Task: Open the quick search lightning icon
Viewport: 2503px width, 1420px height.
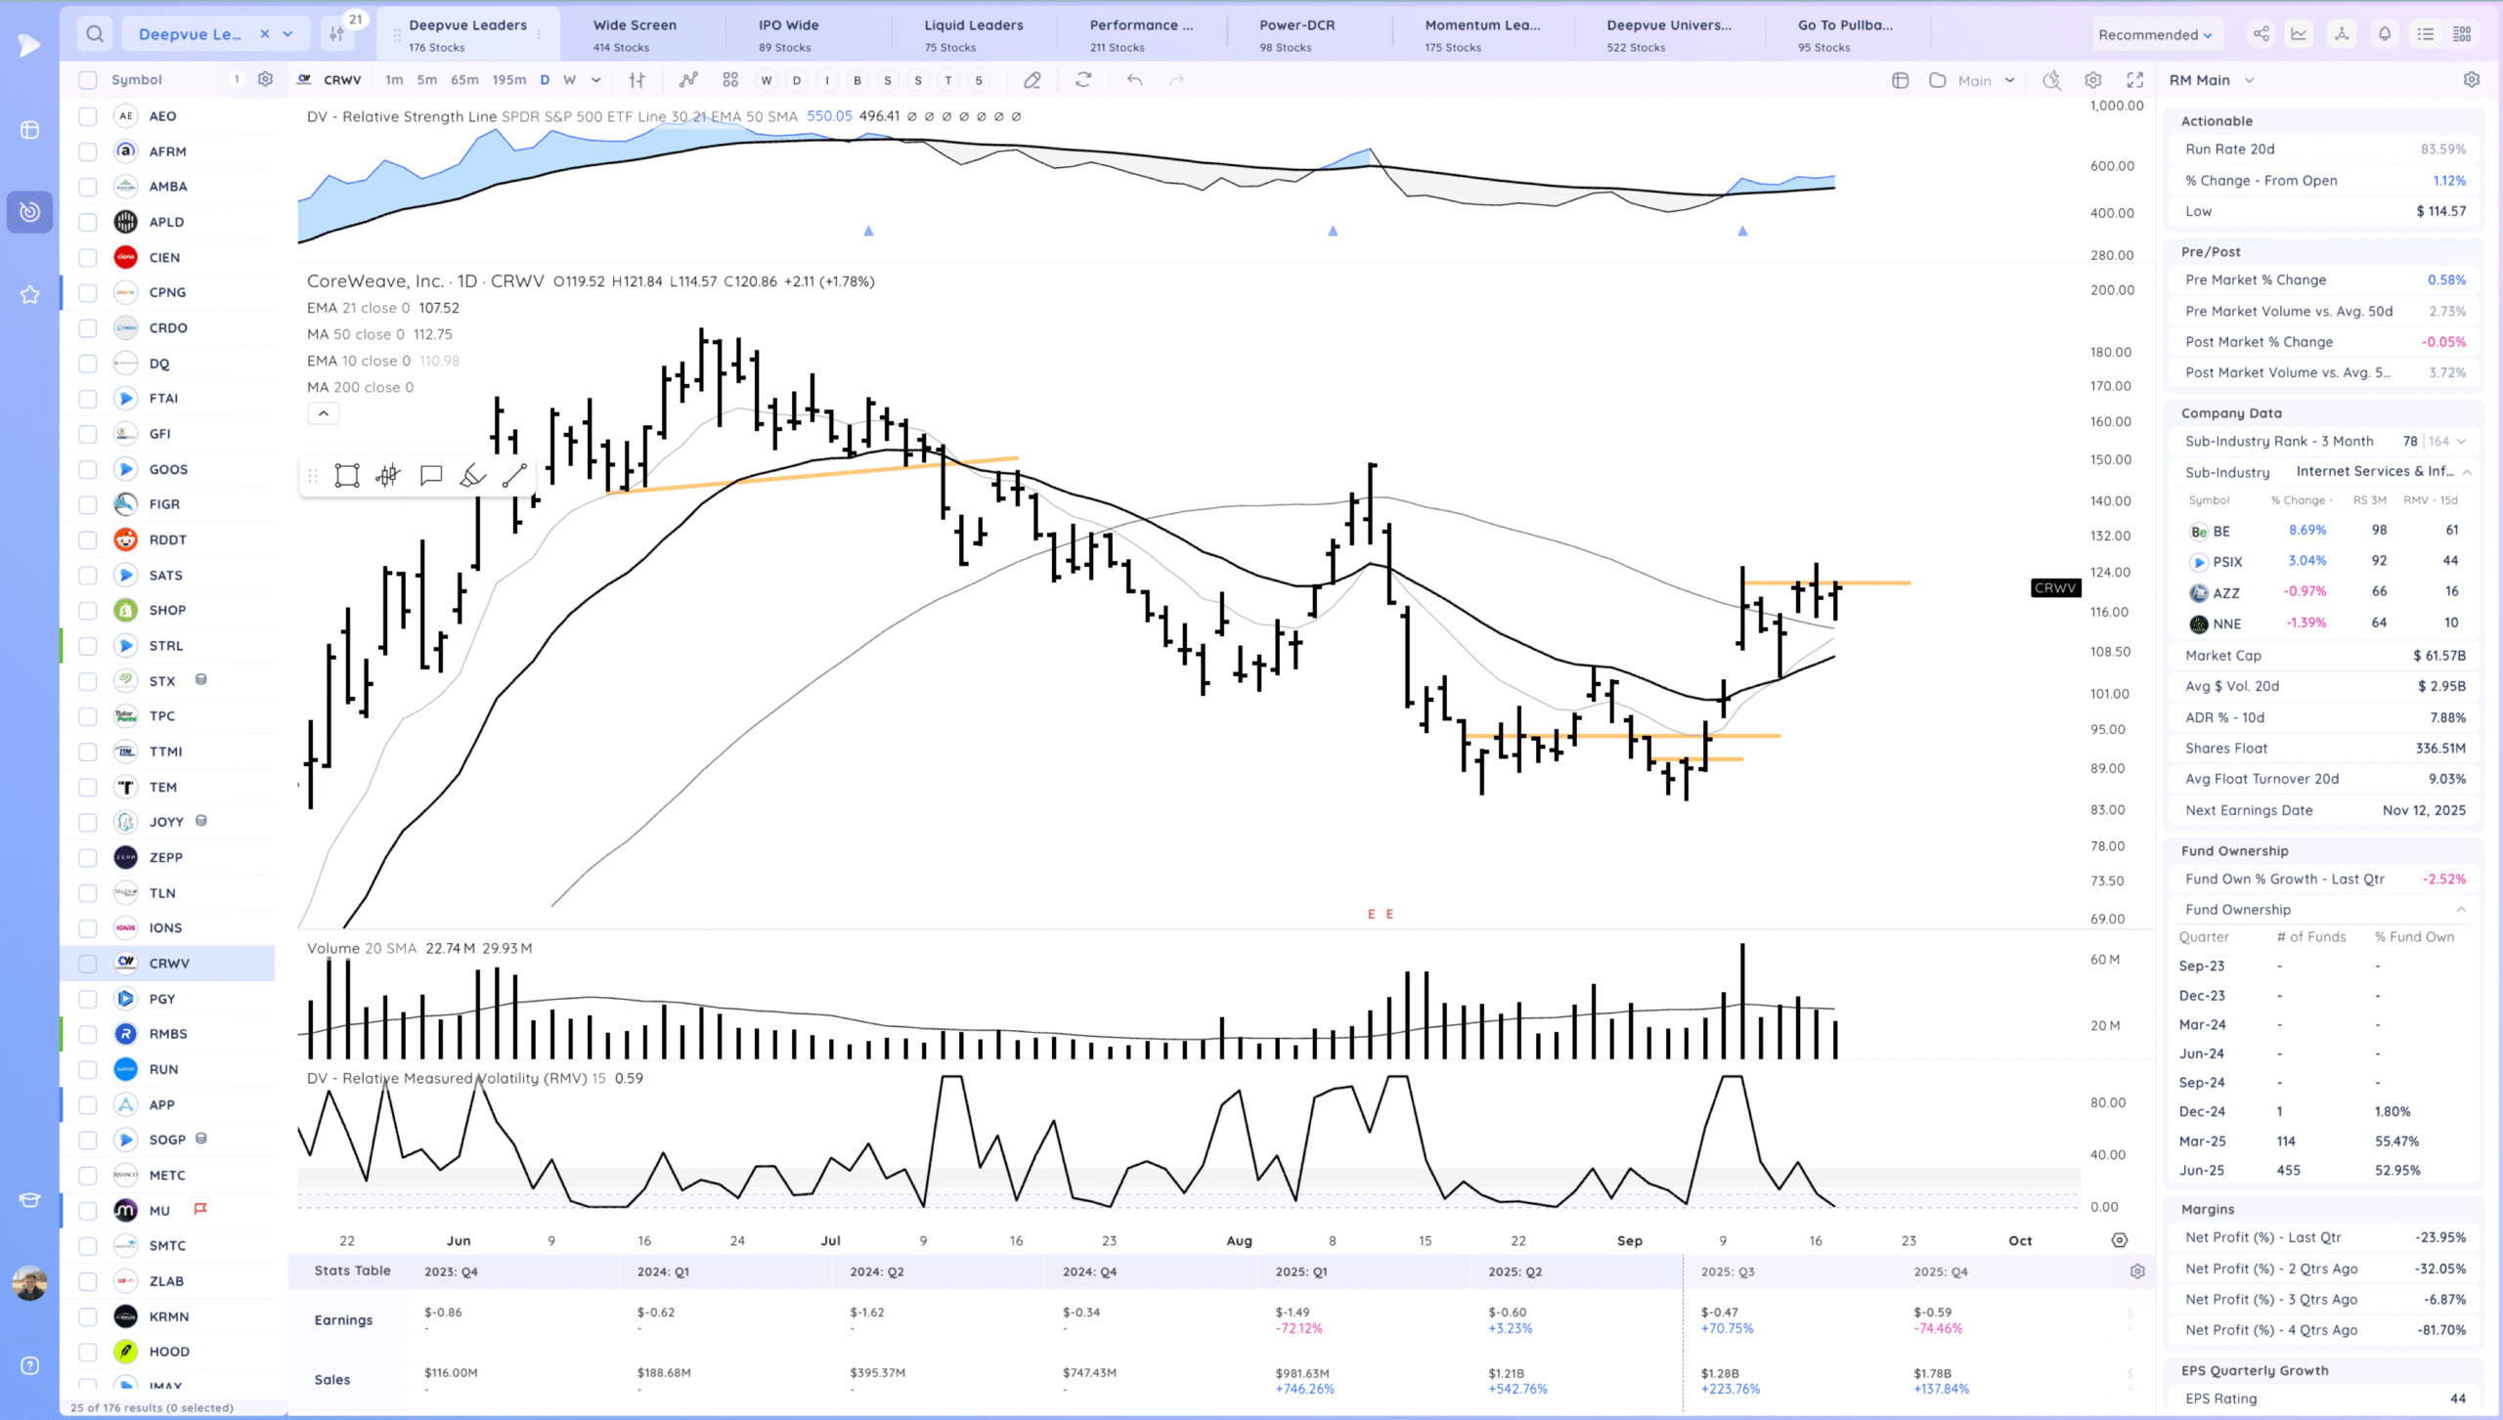Action: [x=2051, y=80]
